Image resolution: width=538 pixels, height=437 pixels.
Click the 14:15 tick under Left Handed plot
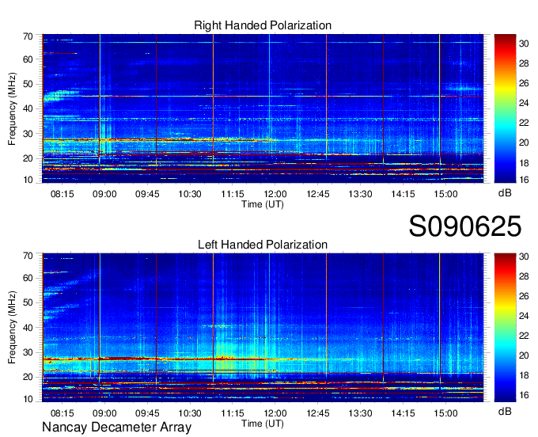click(x=403, y=413)
